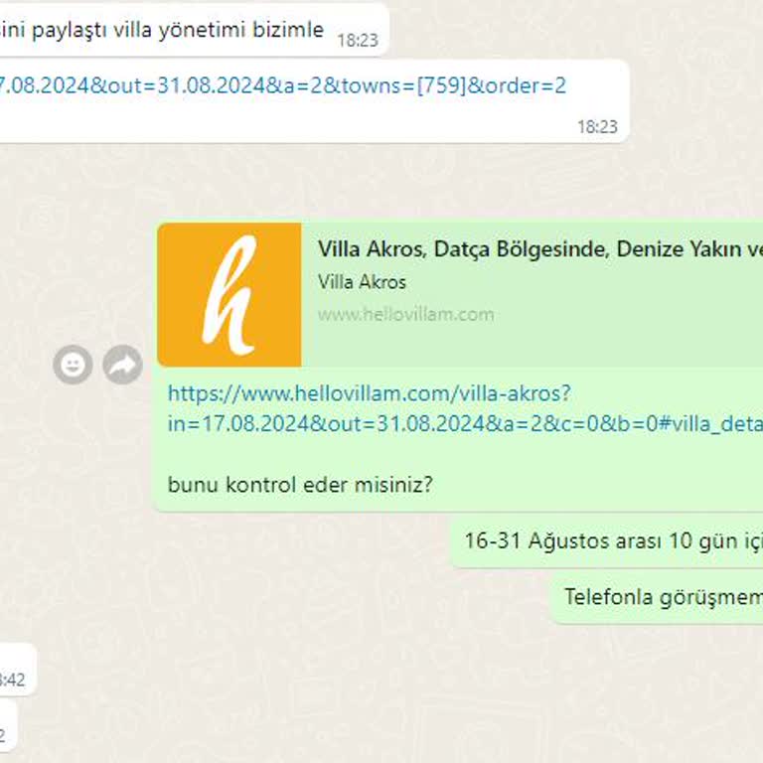Click the 'Telefonla görüşmem' message
This screenshot has height=763, width=763.
pos(657,597)
